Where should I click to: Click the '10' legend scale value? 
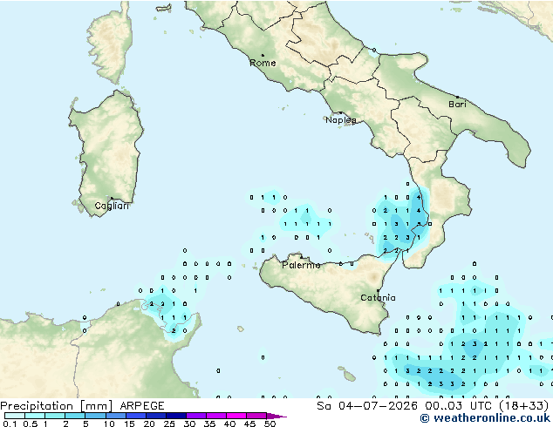pos(109,424)
